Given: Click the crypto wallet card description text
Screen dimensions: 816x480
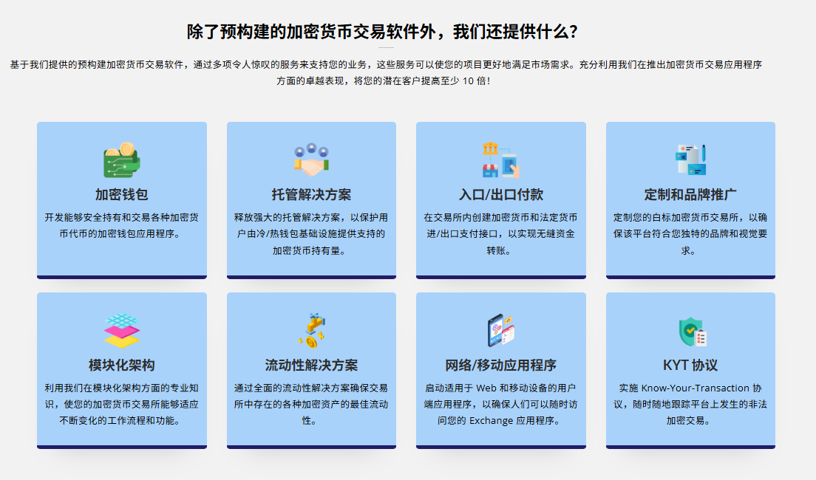Looking at the screenshot, I should click(x=122, y=226).
